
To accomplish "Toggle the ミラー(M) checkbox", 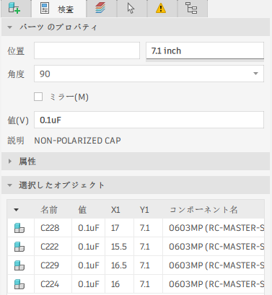I will pos(38,97).
